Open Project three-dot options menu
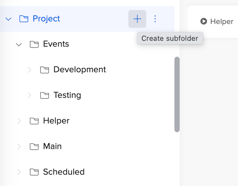Viewport: 238px width, 186px height. coord(155,19)
